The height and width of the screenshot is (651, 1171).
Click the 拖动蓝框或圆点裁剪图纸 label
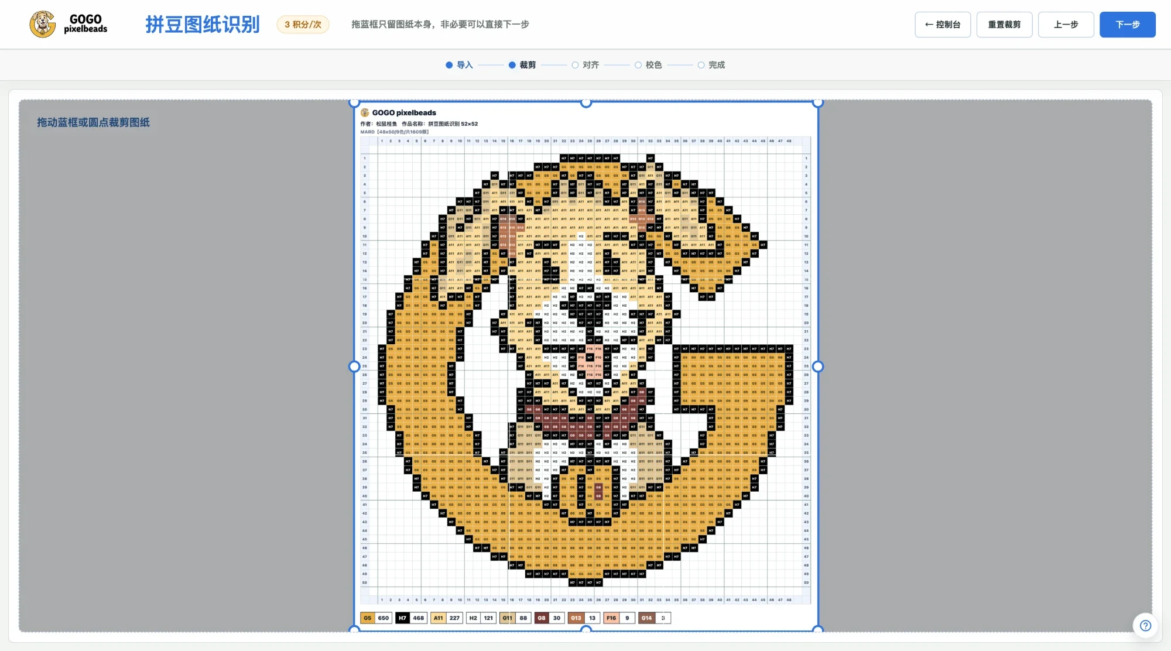[94, 122]
